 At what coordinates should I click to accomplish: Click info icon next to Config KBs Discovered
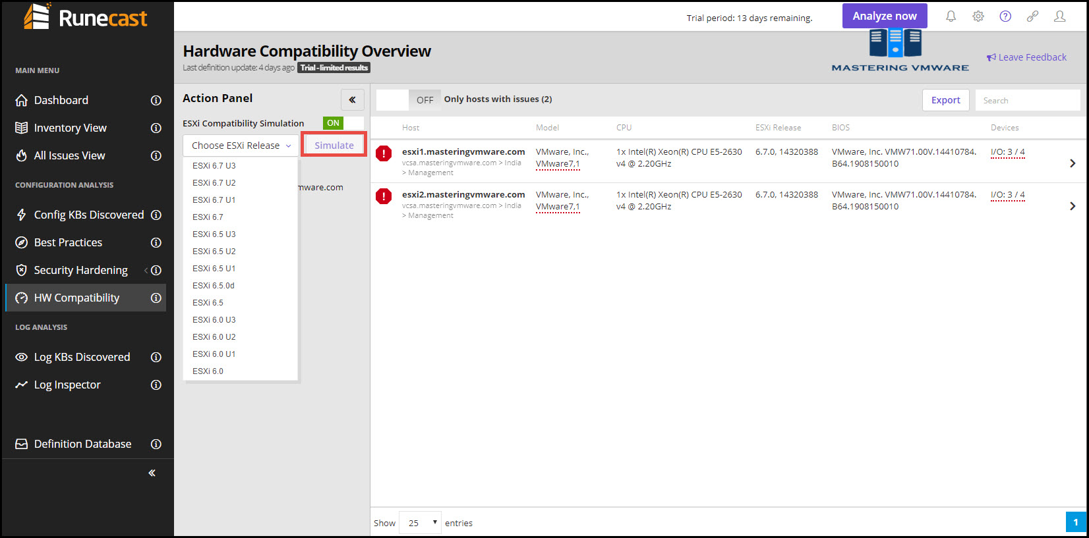click(156, 215)
